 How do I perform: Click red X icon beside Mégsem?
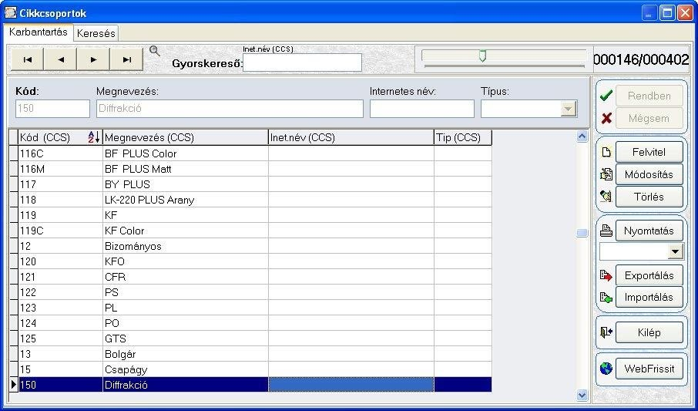[x=606, y=119]
